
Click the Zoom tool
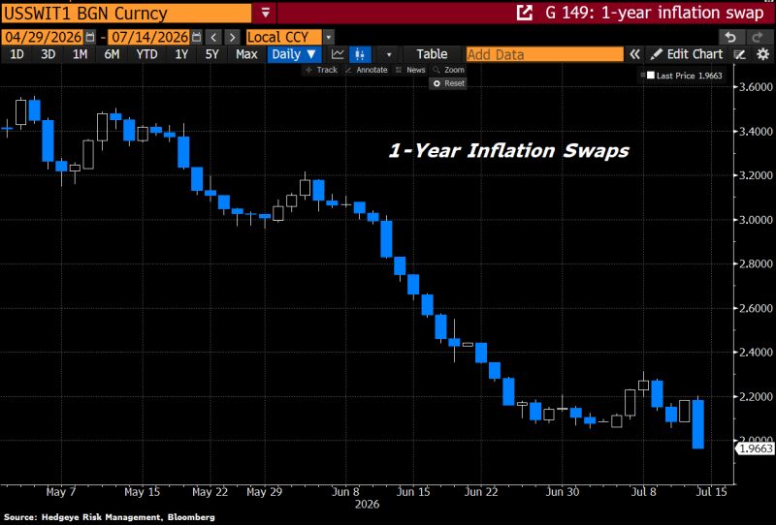coord(448,70)
